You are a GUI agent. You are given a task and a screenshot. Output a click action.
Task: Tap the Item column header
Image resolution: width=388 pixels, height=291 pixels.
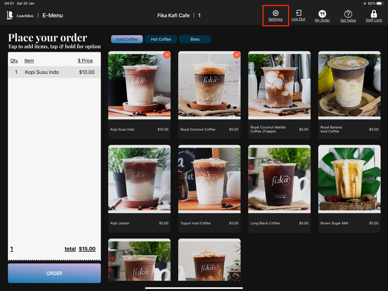point(29,61)
